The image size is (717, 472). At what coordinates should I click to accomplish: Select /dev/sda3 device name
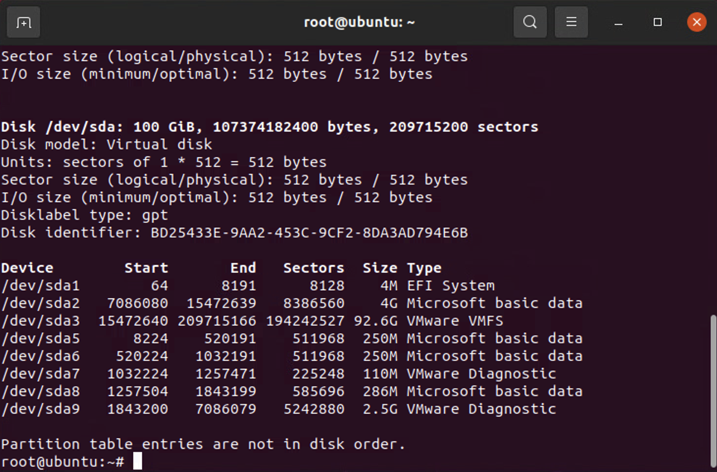pos(40,321)
